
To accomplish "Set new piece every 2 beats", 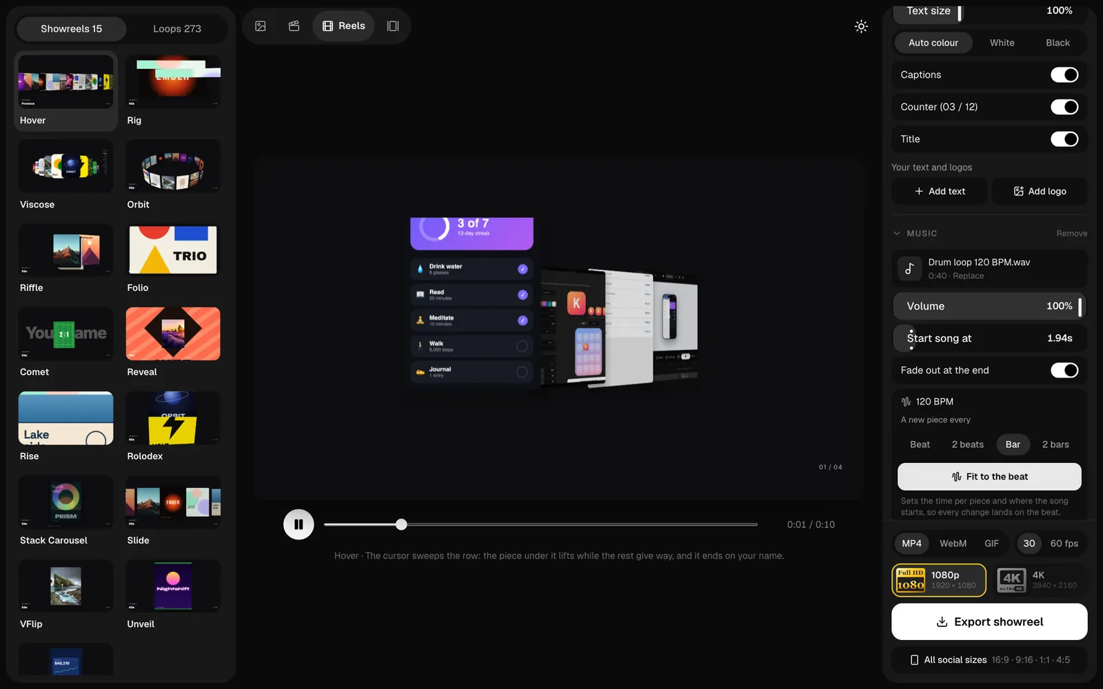I will (968, 445).
